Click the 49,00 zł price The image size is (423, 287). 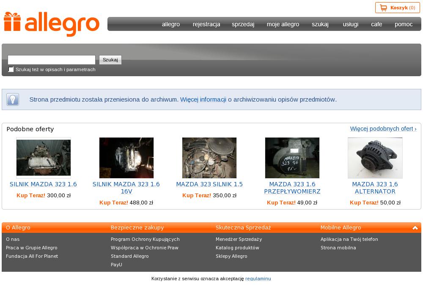pos(307,202)
